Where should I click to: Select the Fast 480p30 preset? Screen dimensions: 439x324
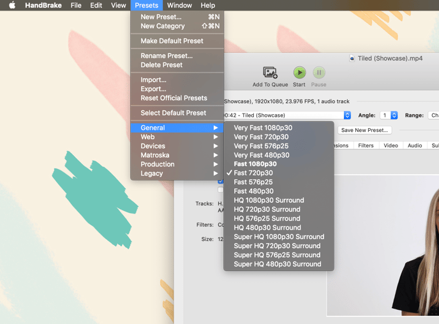279,191
